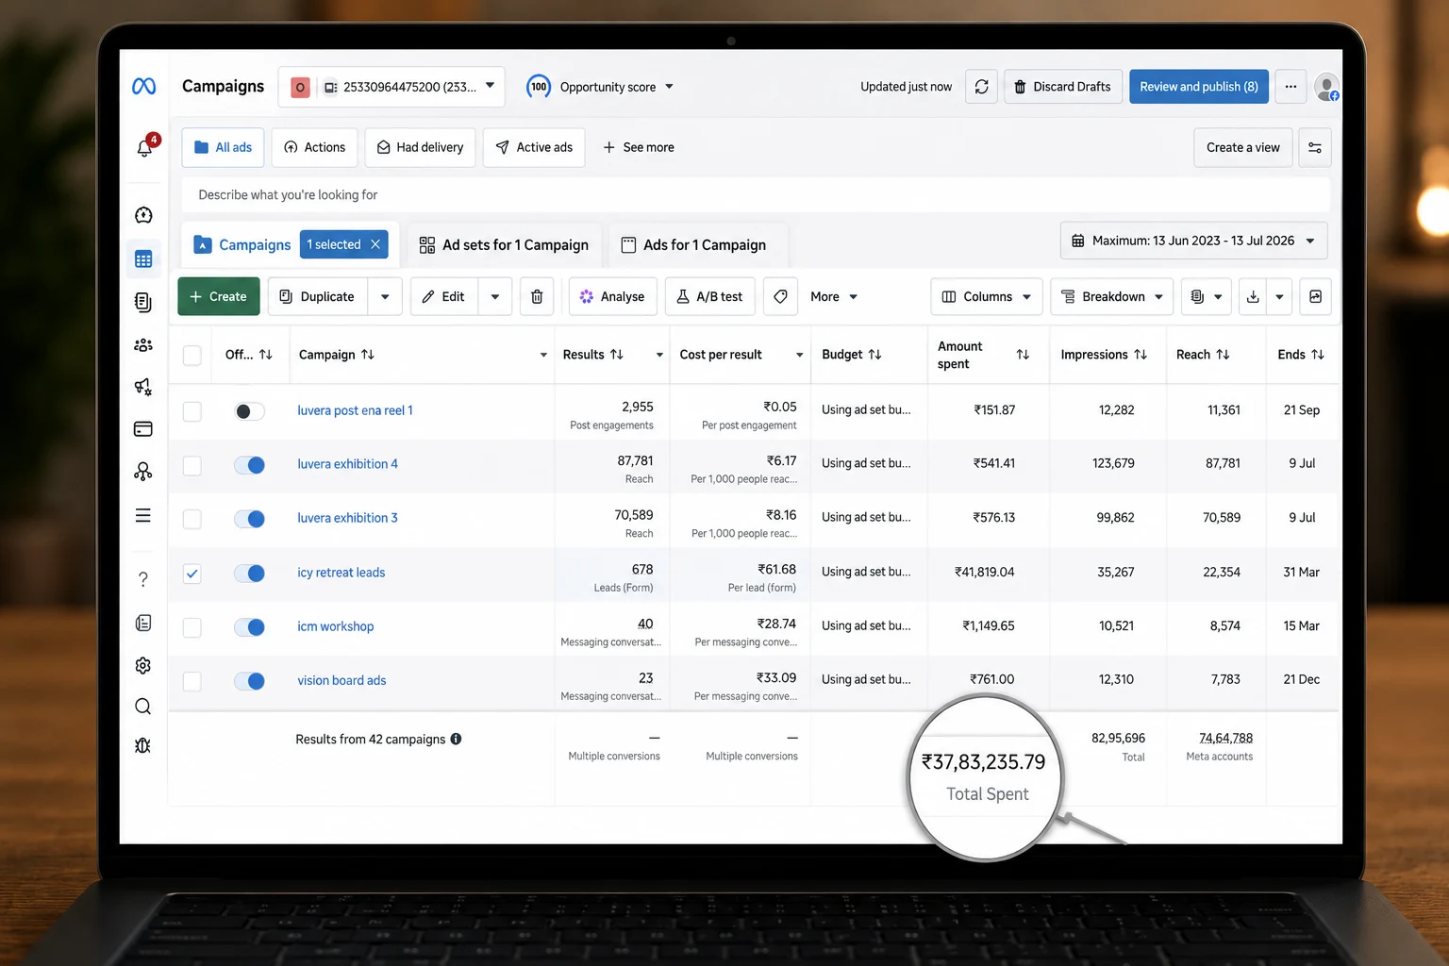
Task: Open the three-dot more options button
Action: [1291, 87]
